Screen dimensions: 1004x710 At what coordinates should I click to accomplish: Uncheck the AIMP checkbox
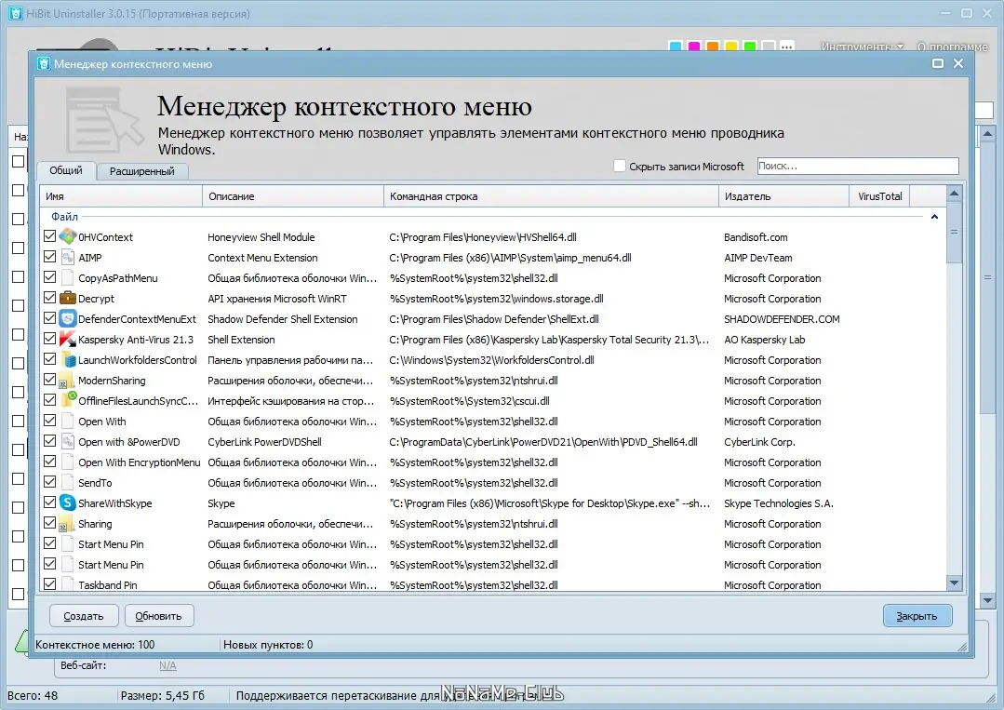tap(50, 256)
